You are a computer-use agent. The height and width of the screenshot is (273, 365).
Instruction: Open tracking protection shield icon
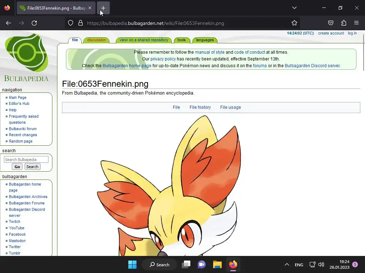pos(71,23)
